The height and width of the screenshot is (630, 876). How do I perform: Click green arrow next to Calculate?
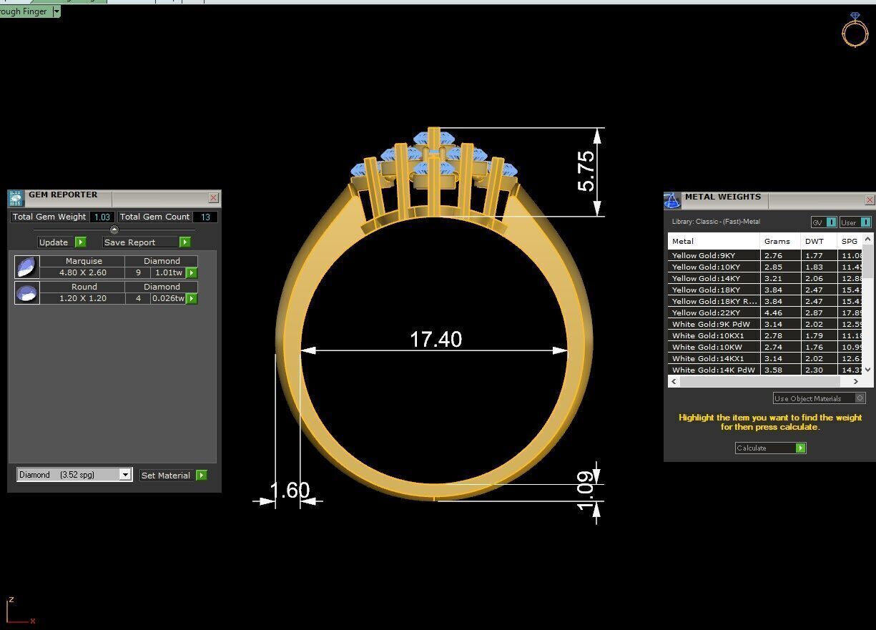[x=801, y=448]
